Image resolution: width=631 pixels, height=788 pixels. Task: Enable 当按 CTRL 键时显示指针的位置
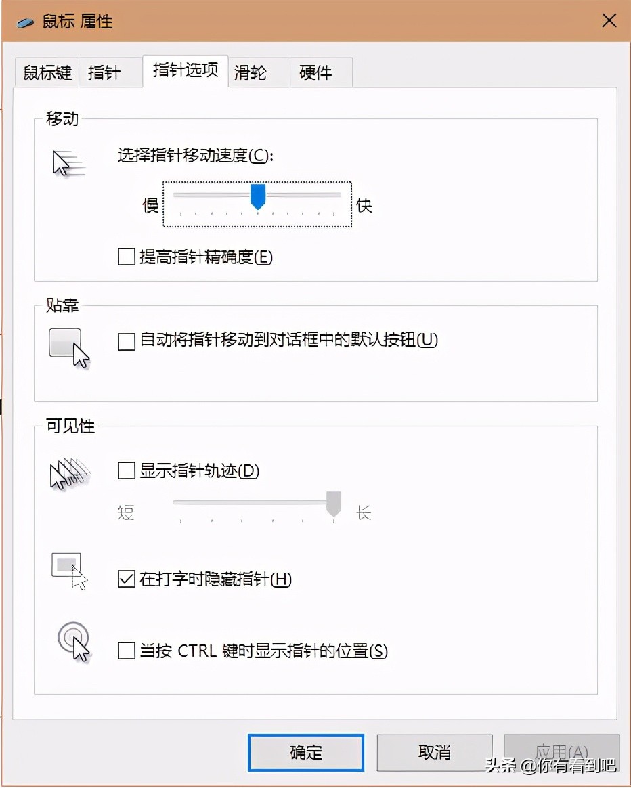[126, 651]
